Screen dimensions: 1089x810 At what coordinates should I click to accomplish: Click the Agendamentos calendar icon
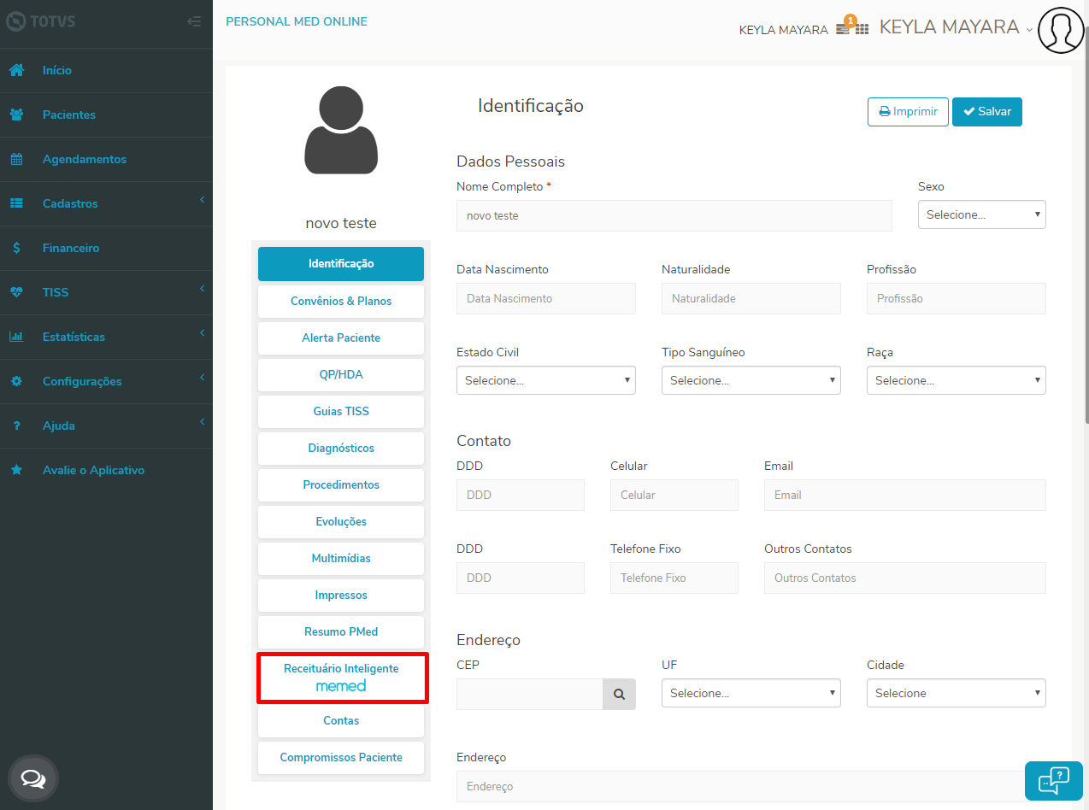16,159
